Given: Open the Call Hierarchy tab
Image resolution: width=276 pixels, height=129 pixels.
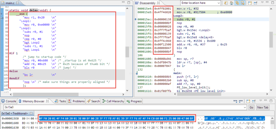Looking at the screenshot, I should [113, 101].
